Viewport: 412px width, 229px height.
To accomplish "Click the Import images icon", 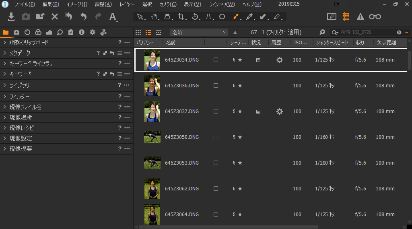I will (12, 17).
